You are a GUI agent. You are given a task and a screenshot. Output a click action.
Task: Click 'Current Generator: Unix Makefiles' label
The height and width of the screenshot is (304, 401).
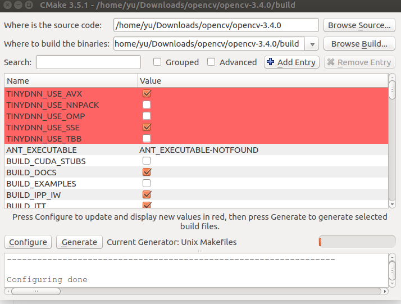pos(172,242)
